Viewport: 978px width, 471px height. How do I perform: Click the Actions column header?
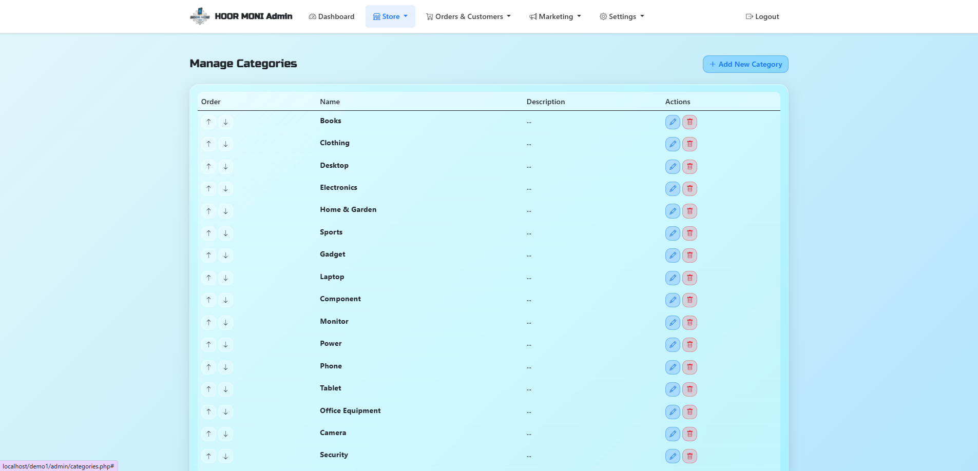point(678,102)
